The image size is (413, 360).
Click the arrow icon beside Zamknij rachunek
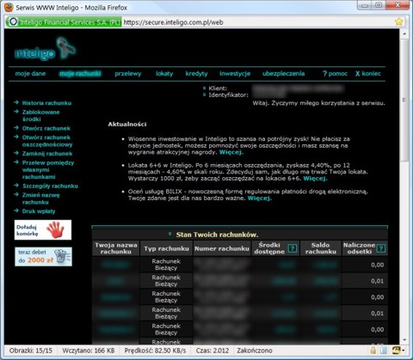click(x=16, y=153)
